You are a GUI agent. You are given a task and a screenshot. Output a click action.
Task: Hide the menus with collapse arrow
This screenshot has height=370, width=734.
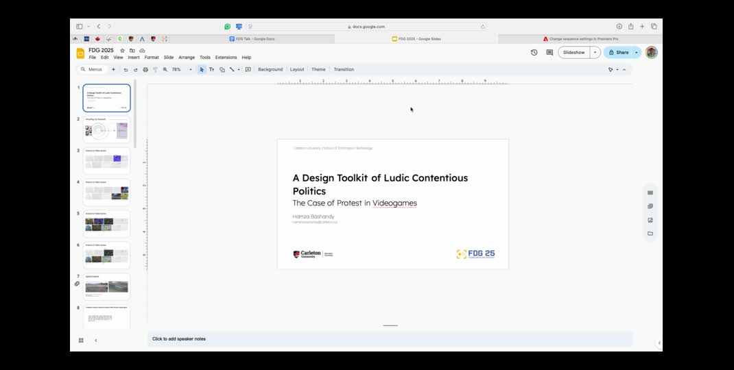pyautogui.click(x=624, y=69)
